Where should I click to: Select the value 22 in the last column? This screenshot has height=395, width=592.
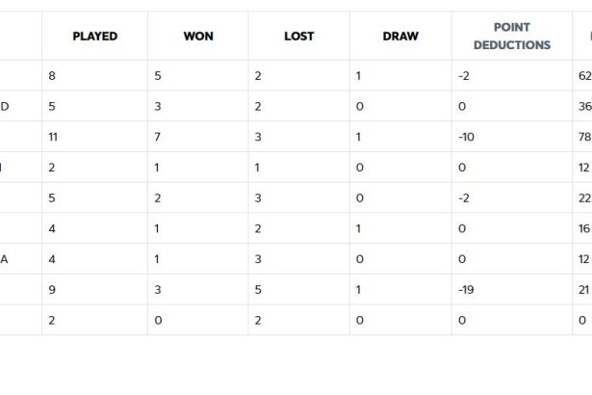(584, 197)
